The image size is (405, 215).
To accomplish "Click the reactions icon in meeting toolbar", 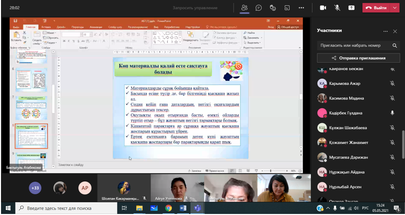I will pyautogui.click(x=272, y=8).
